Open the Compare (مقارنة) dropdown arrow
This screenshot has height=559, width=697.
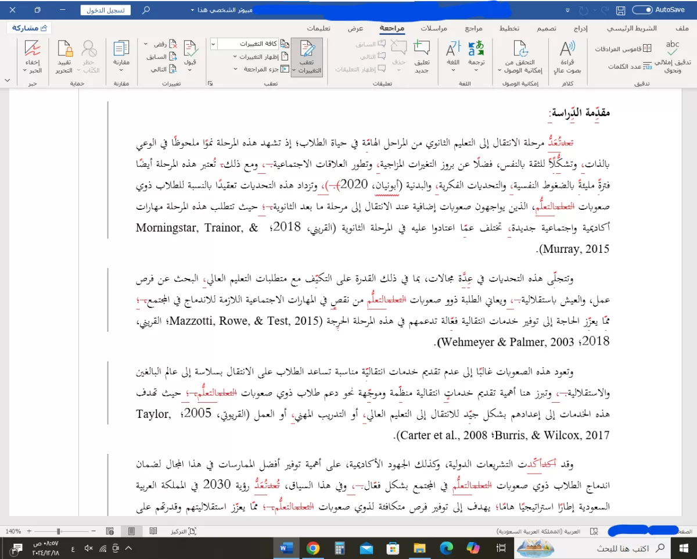tap(121, 70)
